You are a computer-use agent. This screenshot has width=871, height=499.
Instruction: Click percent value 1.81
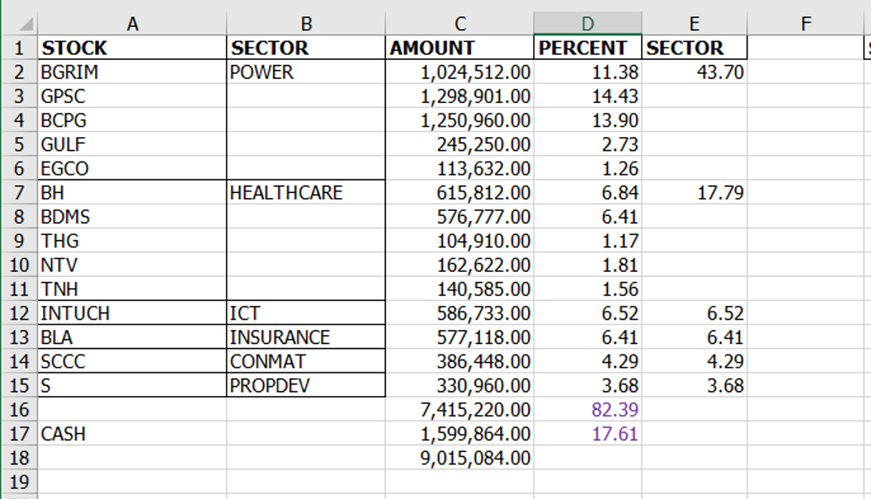click(587, 265)
